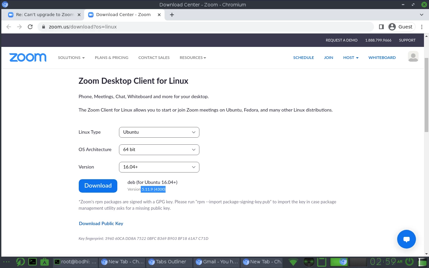Viewport: 429px width, 268px height.
Task: Expand the Linux Type Ubuntu dropdown
Action: (159, 132)
